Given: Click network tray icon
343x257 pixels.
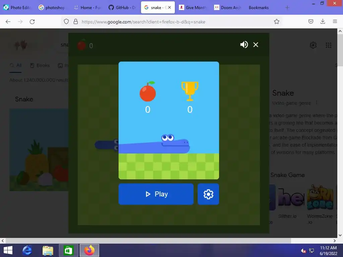Looking at the screenshot, I should coord(312,251).
